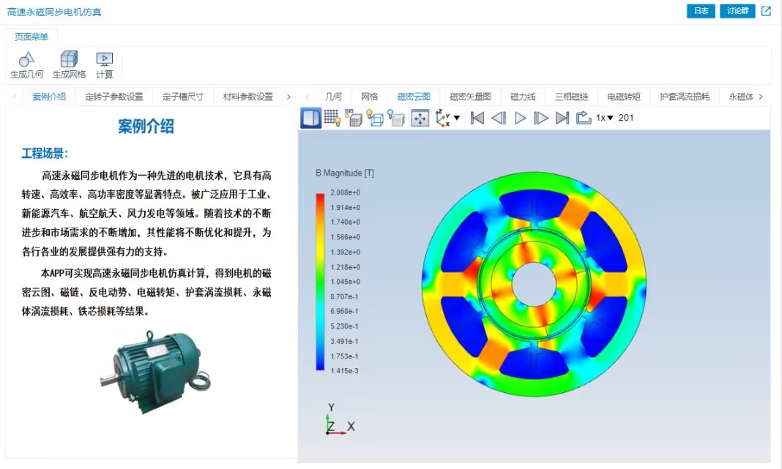
Task: Click the 生成几何 geometry generation icon
Action: click(26, 65)
